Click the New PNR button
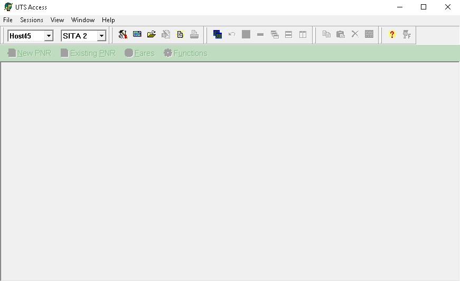The image size is (460, 281). point(29,53)
